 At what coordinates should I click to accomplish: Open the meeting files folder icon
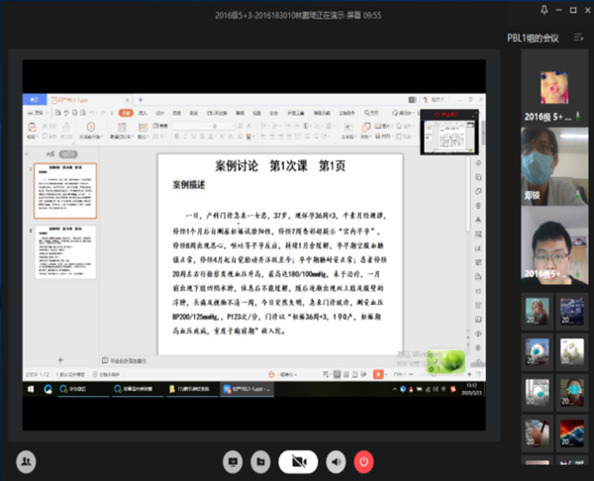tap(260, 460)
